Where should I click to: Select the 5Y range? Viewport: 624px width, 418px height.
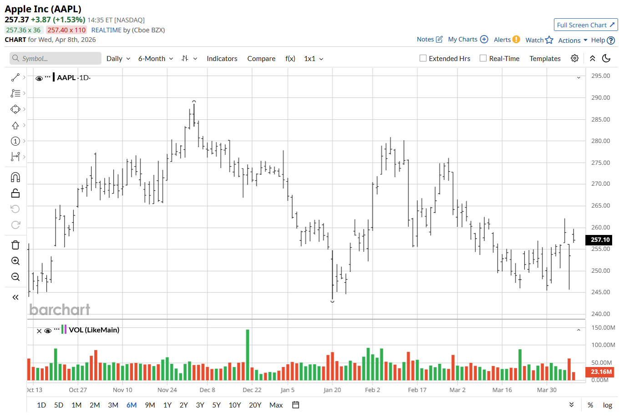(216, 405)
